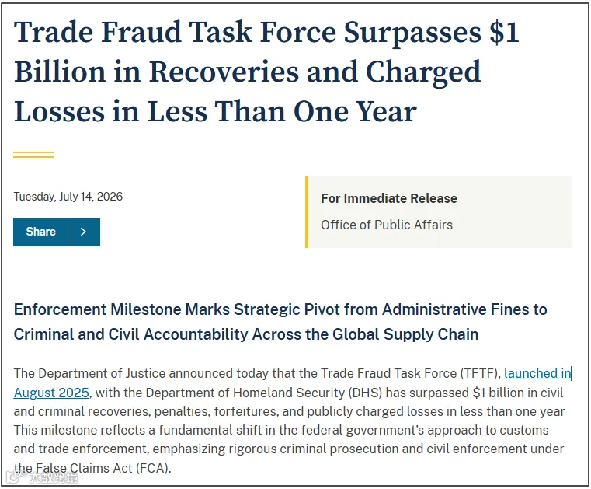Click 'One Year' in the headline
The width and height of the screenshot is (591, 489).
pos(355,112)
